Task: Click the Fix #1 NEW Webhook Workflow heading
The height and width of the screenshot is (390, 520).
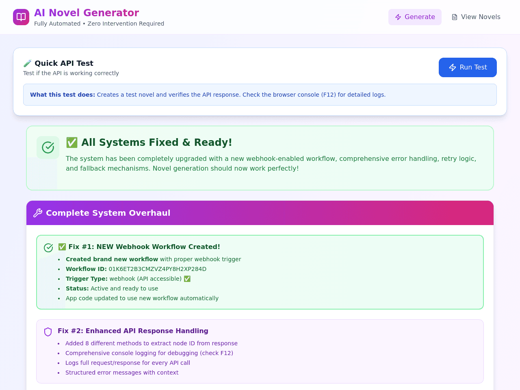Action: (x=139, y=247)
